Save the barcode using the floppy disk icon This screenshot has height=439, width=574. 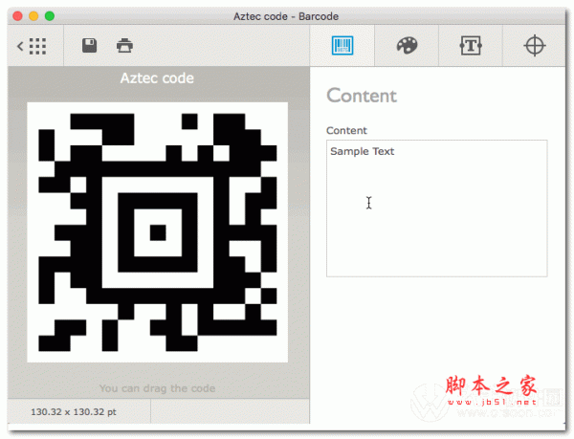[x=89, y=46]
